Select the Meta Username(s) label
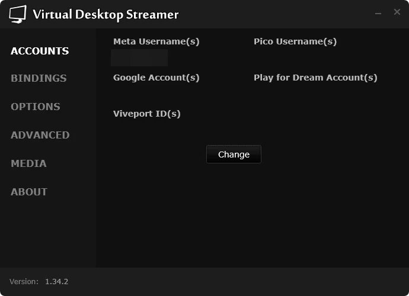409x296 pixels. [156, 41]
